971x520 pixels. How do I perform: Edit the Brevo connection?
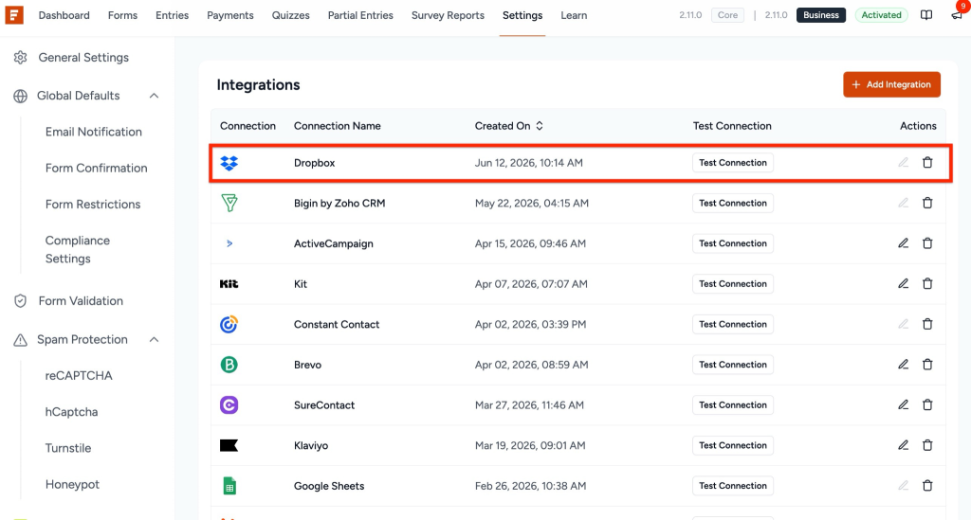pyautogui.click(x=904, y=365)
